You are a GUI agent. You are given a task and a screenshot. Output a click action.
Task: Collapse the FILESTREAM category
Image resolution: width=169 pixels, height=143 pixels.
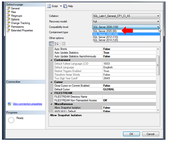[51, 93]
